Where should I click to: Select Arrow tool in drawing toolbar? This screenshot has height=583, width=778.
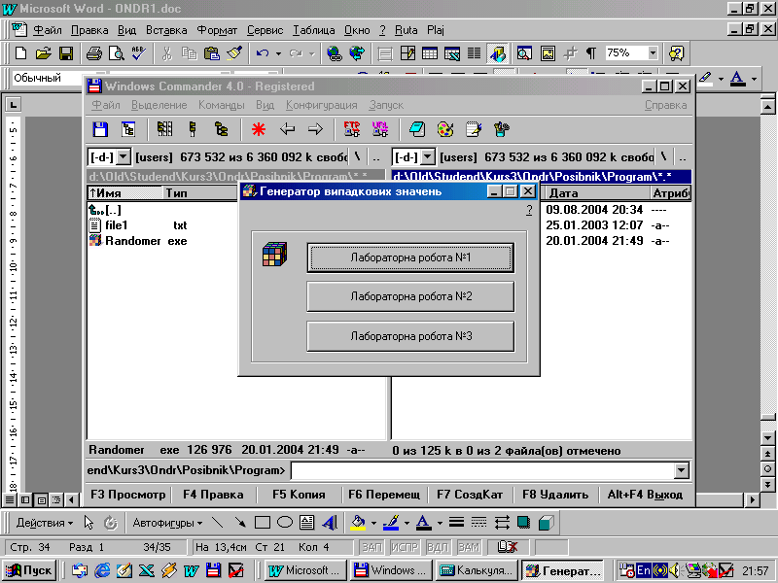[240, 523]
